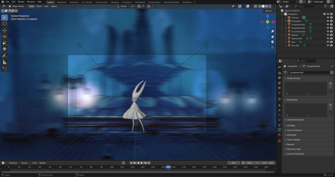Click the viewport zoom magnifier icon
The width and height of the screenshot is (335, 177).
pyautogui.click(x=272, y=31)
